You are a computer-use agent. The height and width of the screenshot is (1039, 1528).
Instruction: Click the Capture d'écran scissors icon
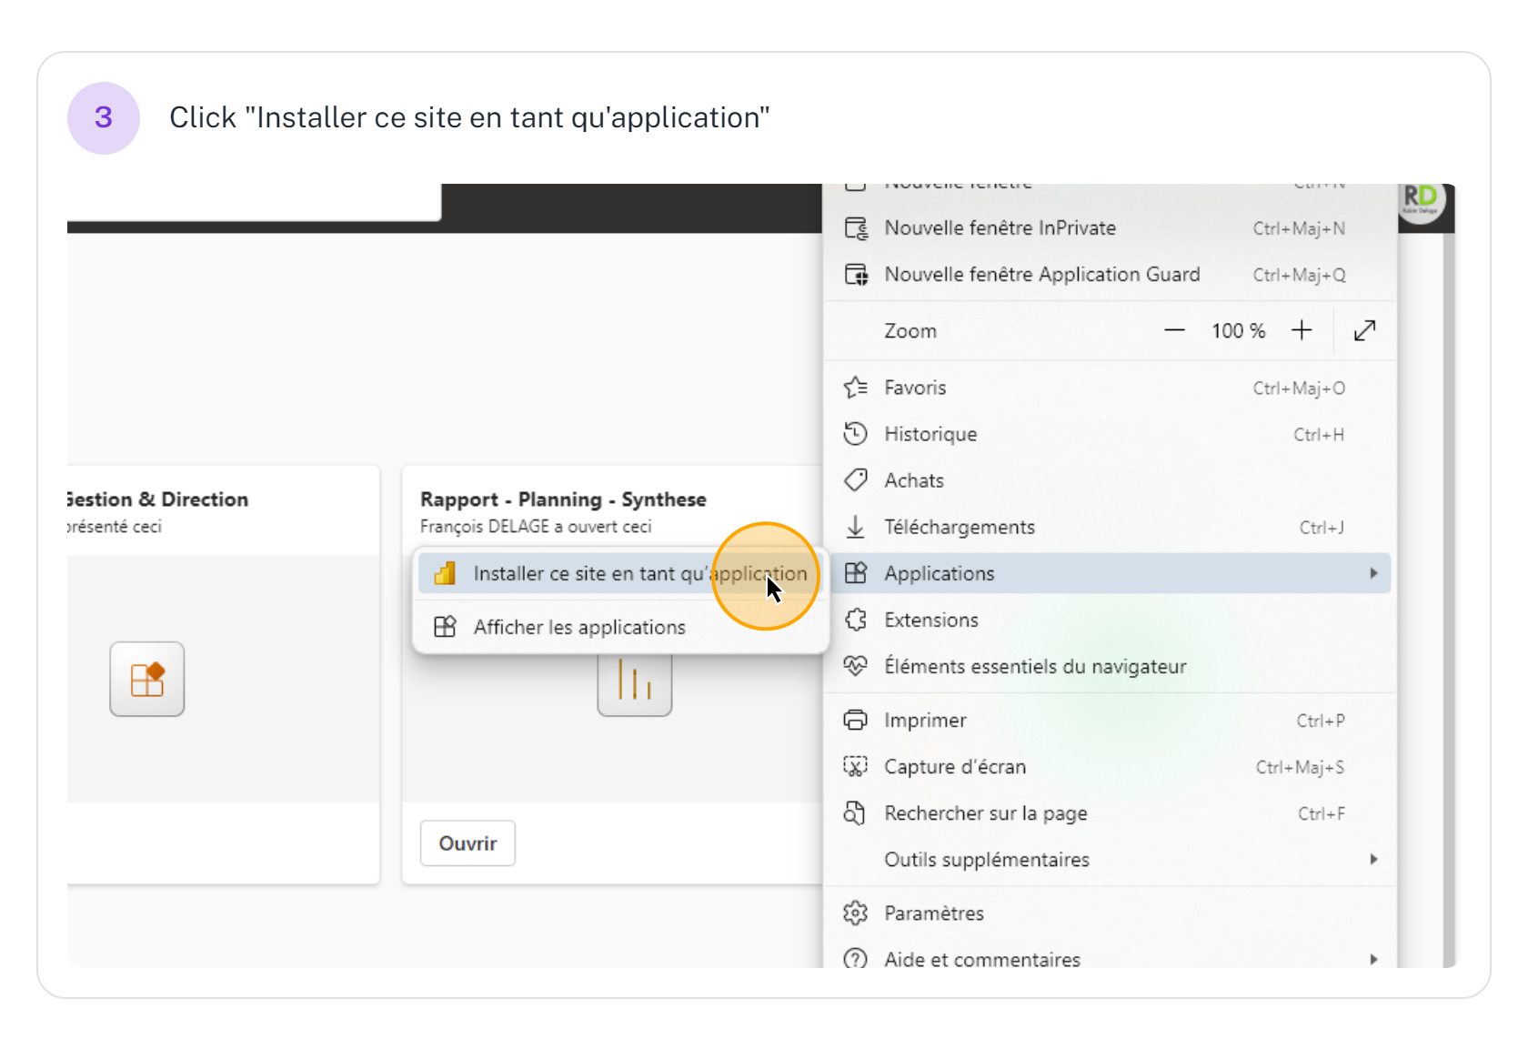[x=855, y=767]
